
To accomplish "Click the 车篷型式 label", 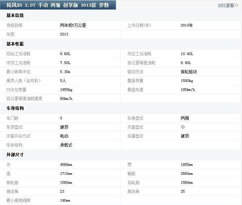I will coord(135,136).
